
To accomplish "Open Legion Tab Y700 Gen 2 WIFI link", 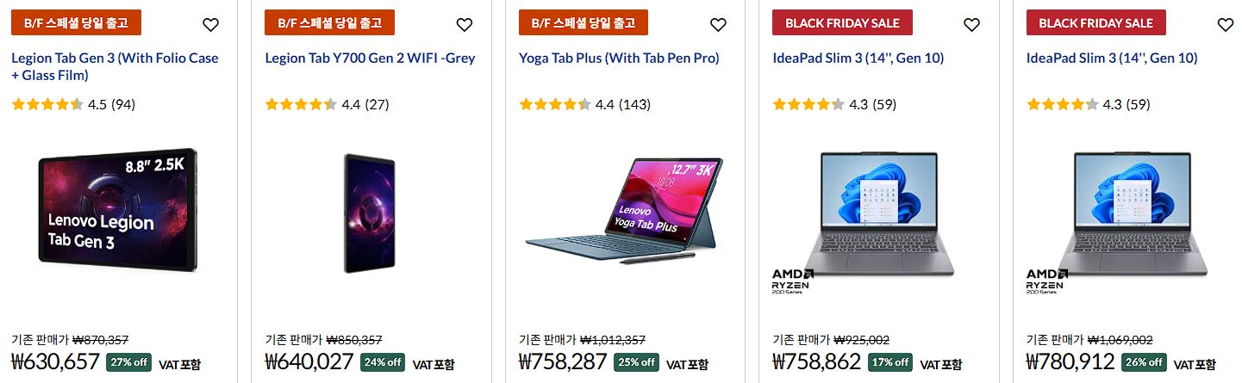I will tap(370, 58).
